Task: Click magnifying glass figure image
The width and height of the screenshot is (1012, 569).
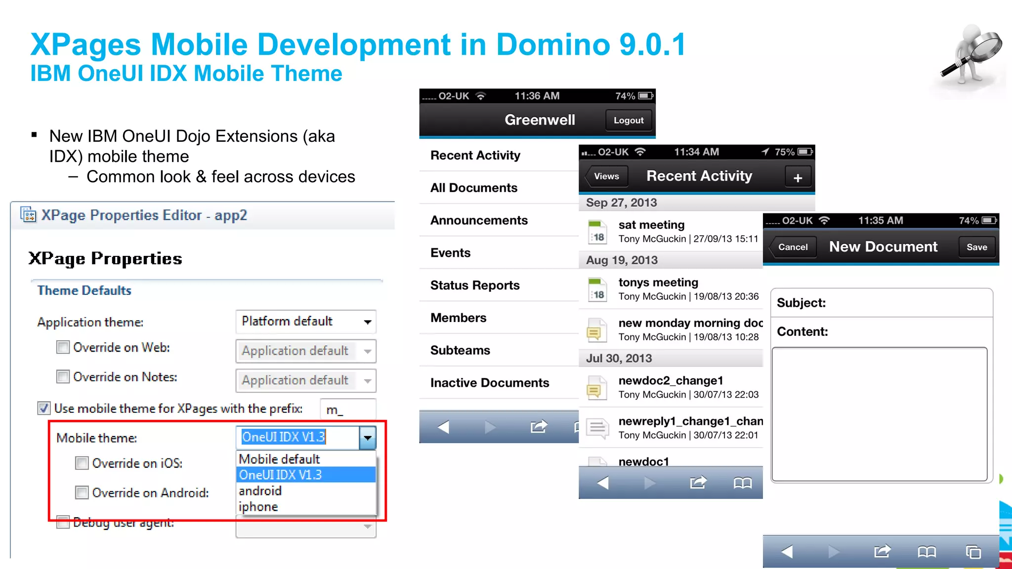Action: [970, 54]
